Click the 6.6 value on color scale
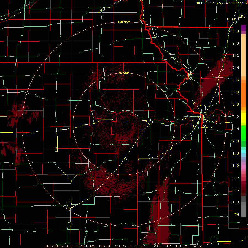Image resolution: width=248 pixels, height=248 pixels. (236, 80)
